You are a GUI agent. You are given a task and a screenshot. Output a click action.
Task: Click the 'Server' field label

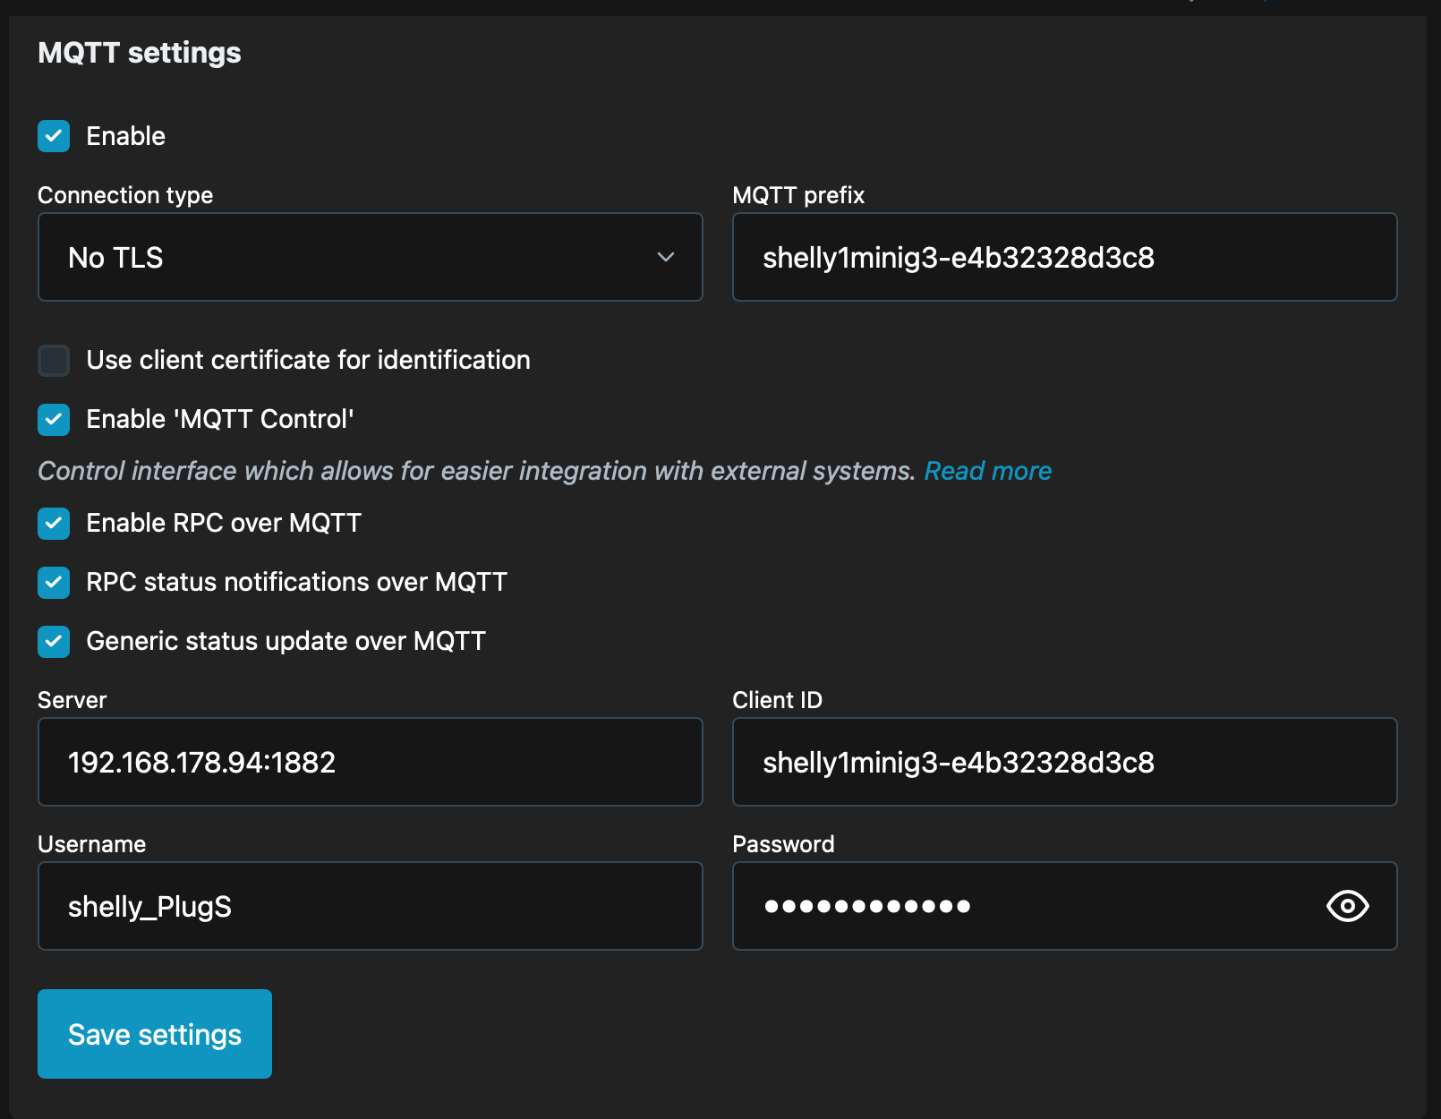point(72,700)
